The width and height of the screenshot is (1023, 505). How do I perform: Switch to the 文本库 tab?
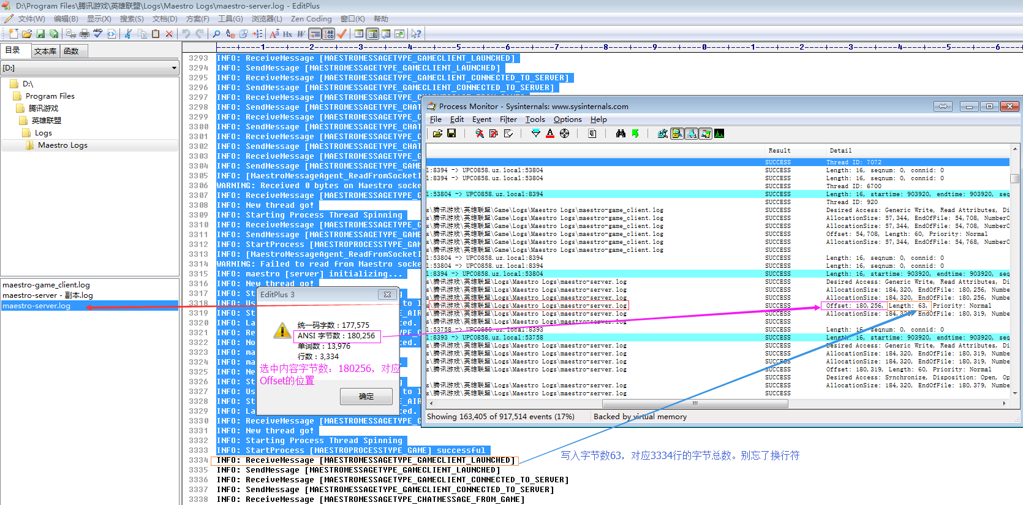(45, 51)
